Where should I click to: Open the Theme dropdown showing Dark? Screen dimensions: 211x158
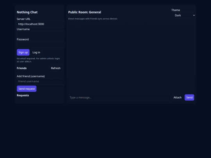184,16
